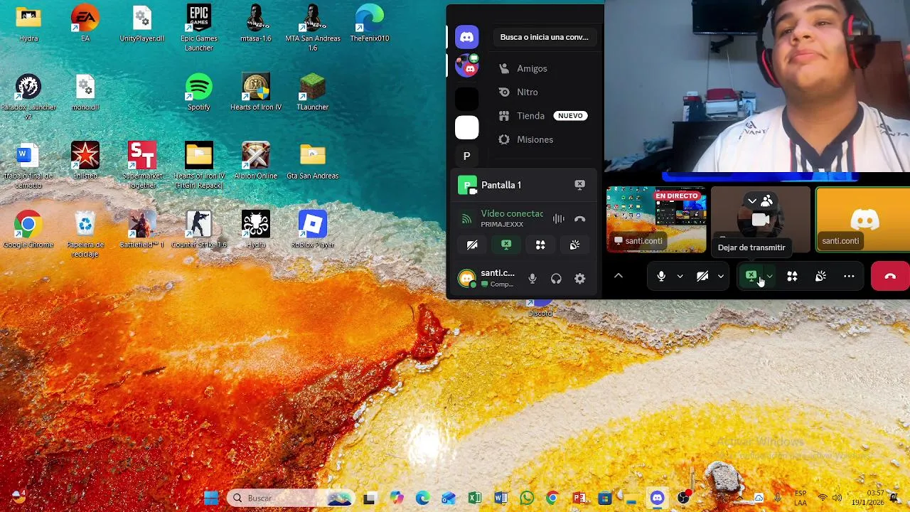Open Google Chrome desktop shortcut
910x512 pixels.
pos(28,230)
